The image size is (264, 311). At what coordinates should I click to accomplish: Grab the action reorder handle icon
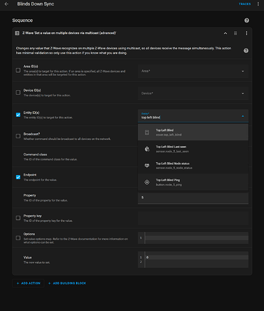tap(235, 33)
